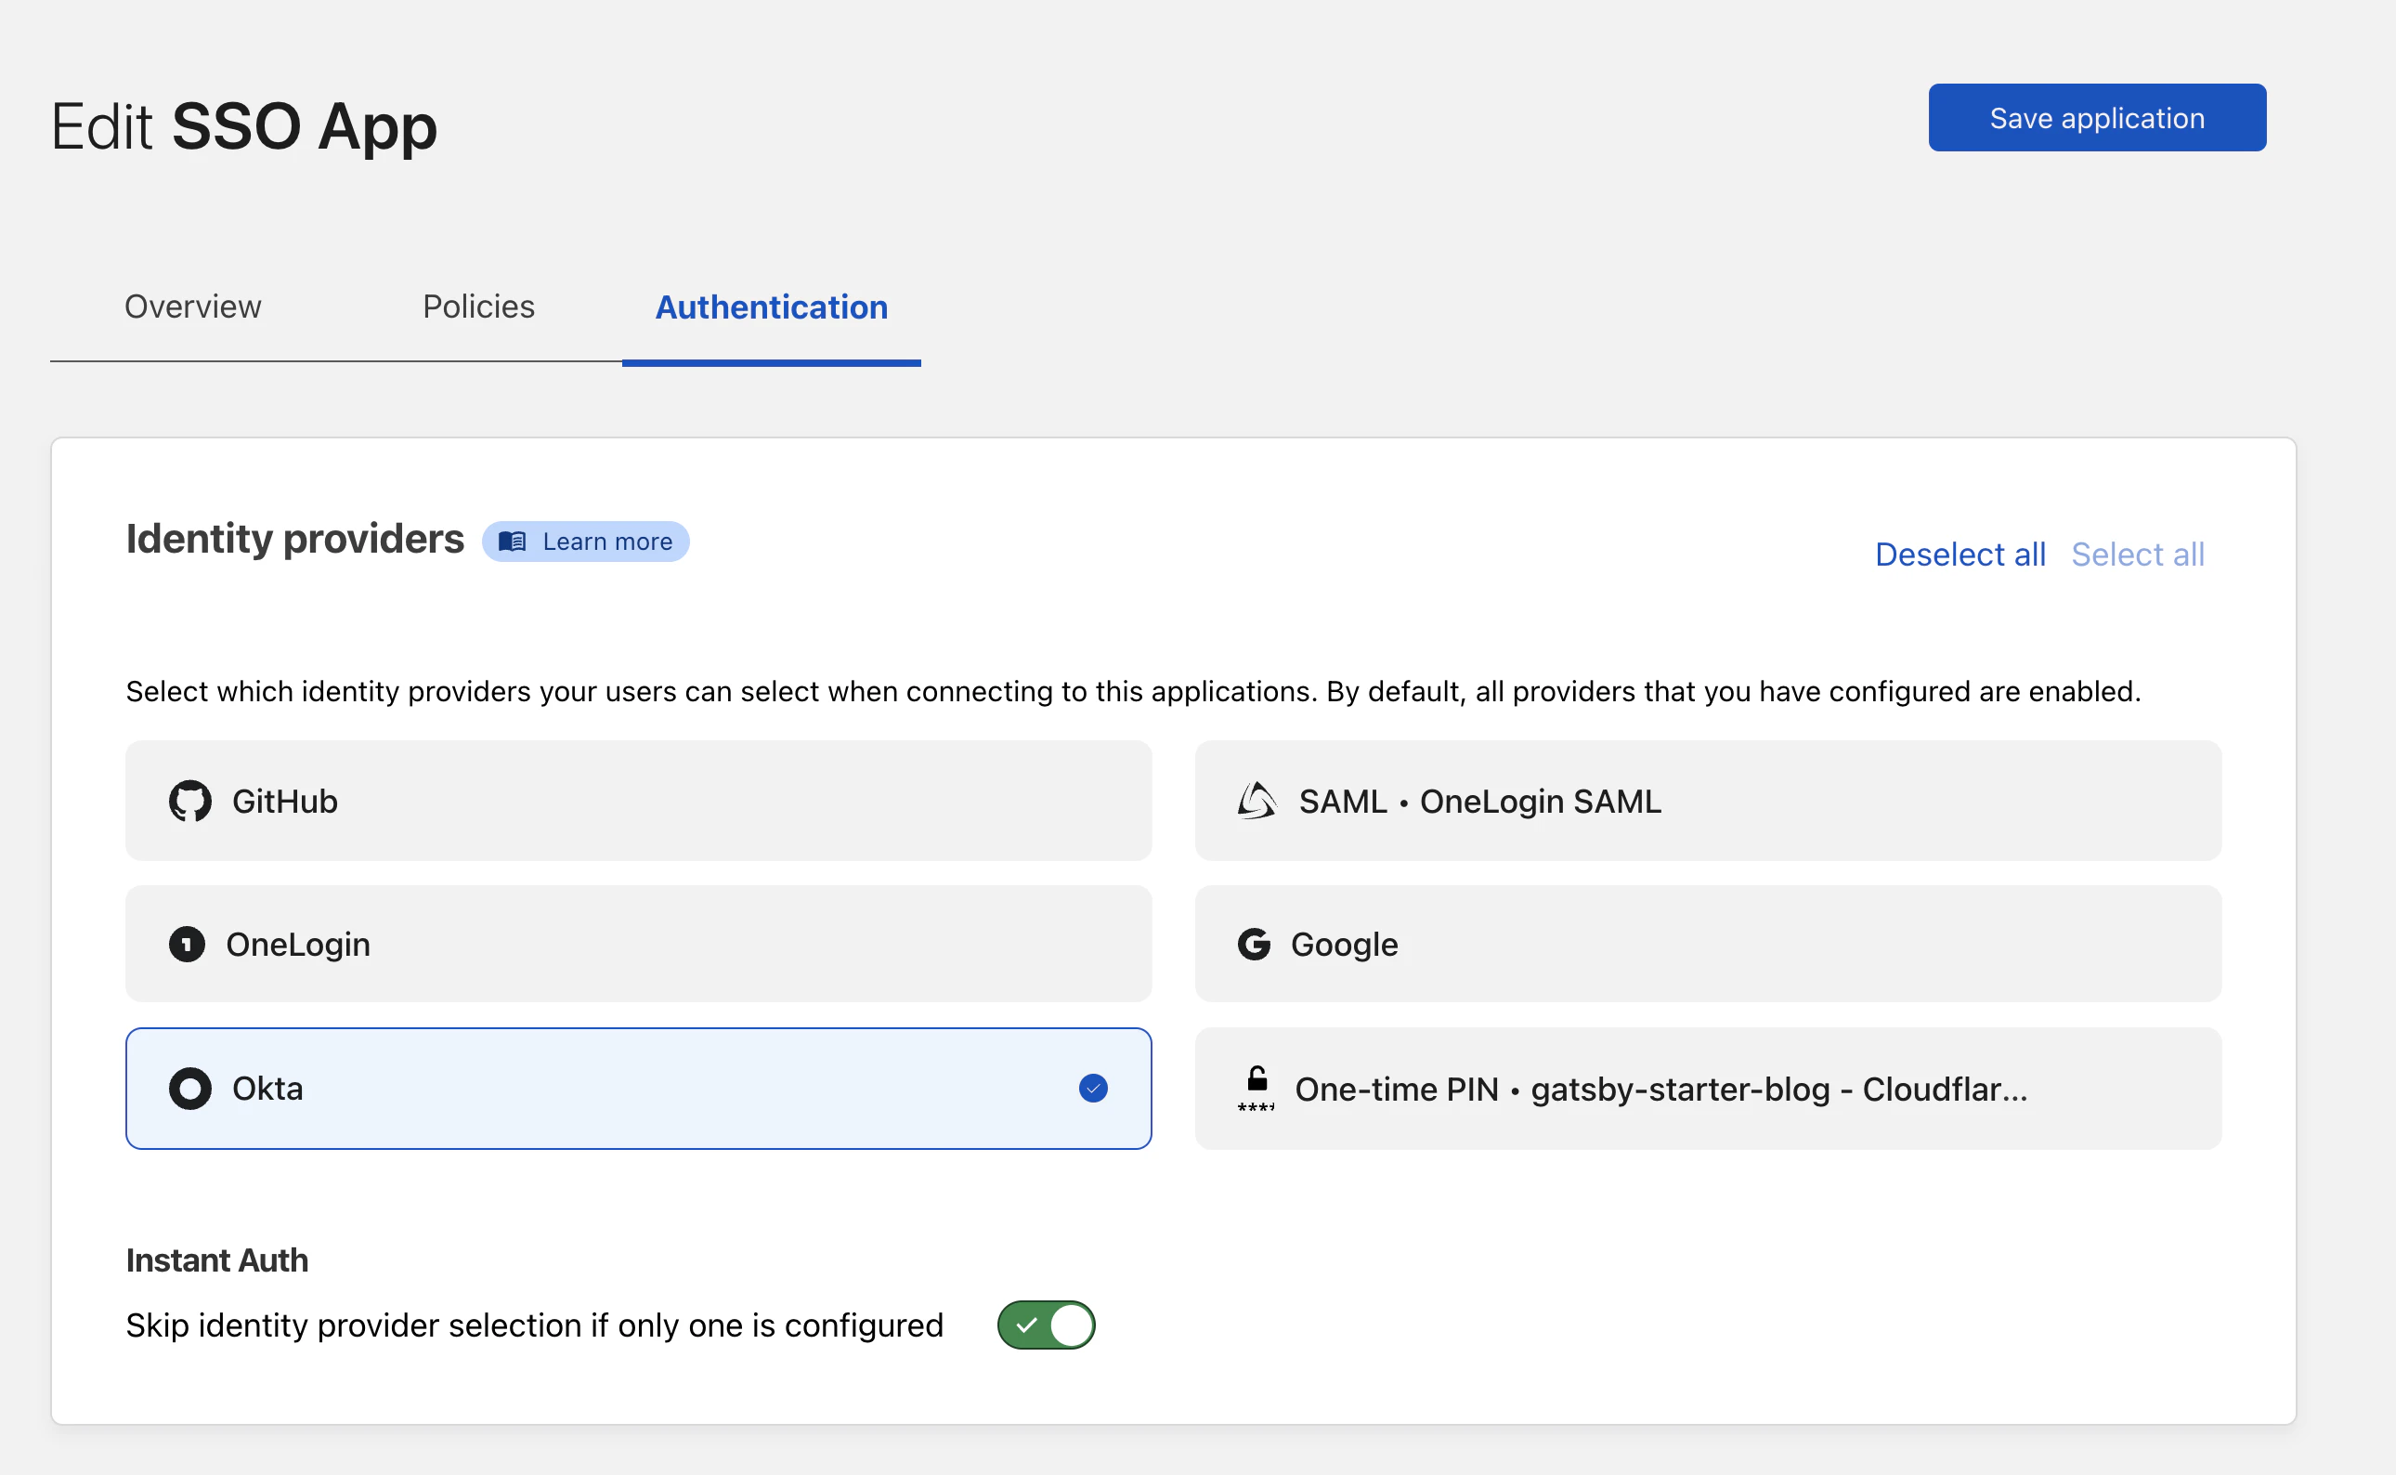Viewport: 2396px width, 1475px height.
Task: Switch to the Policies tab
Action: (479, 307)
